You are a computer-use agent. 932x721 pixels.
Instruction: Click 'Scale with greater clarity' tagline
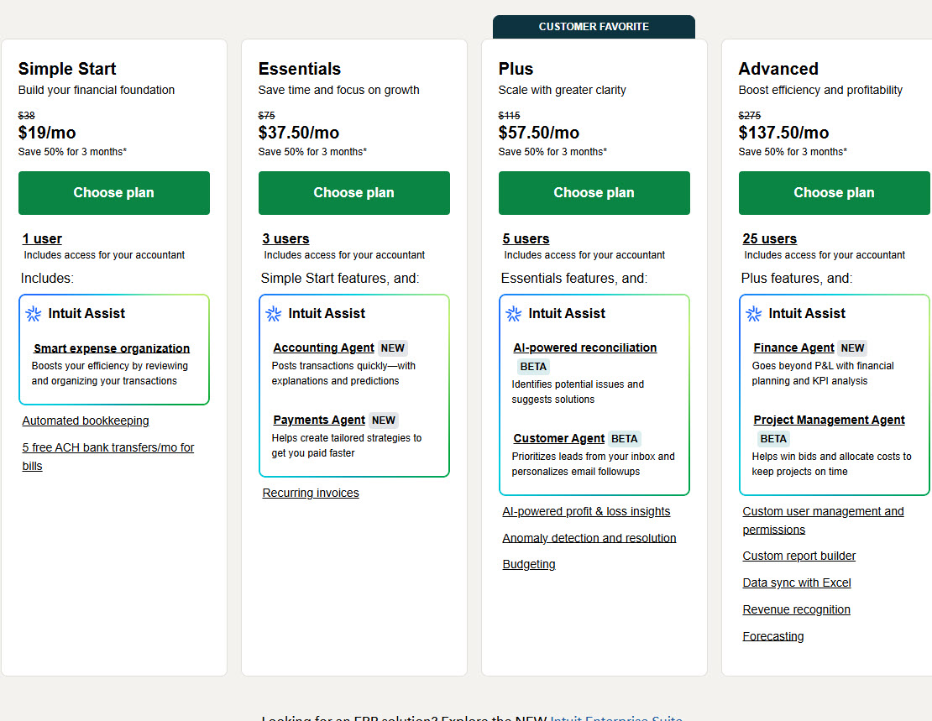pos(563,91)
